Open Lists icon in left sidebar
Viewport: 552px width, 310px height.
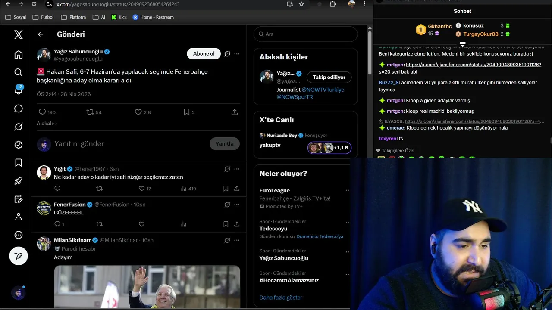point(18,198)
